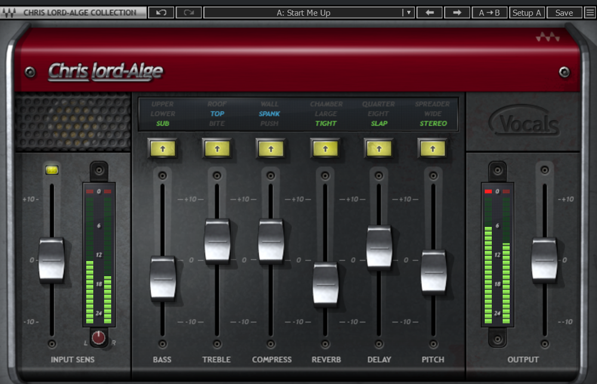
Task: Click the INPUT SENS fader handle
Action: point(51,261)
